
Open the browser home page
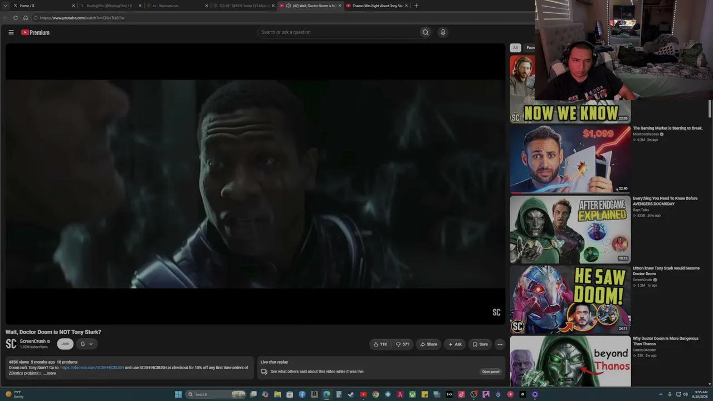(x=25, y=18)
